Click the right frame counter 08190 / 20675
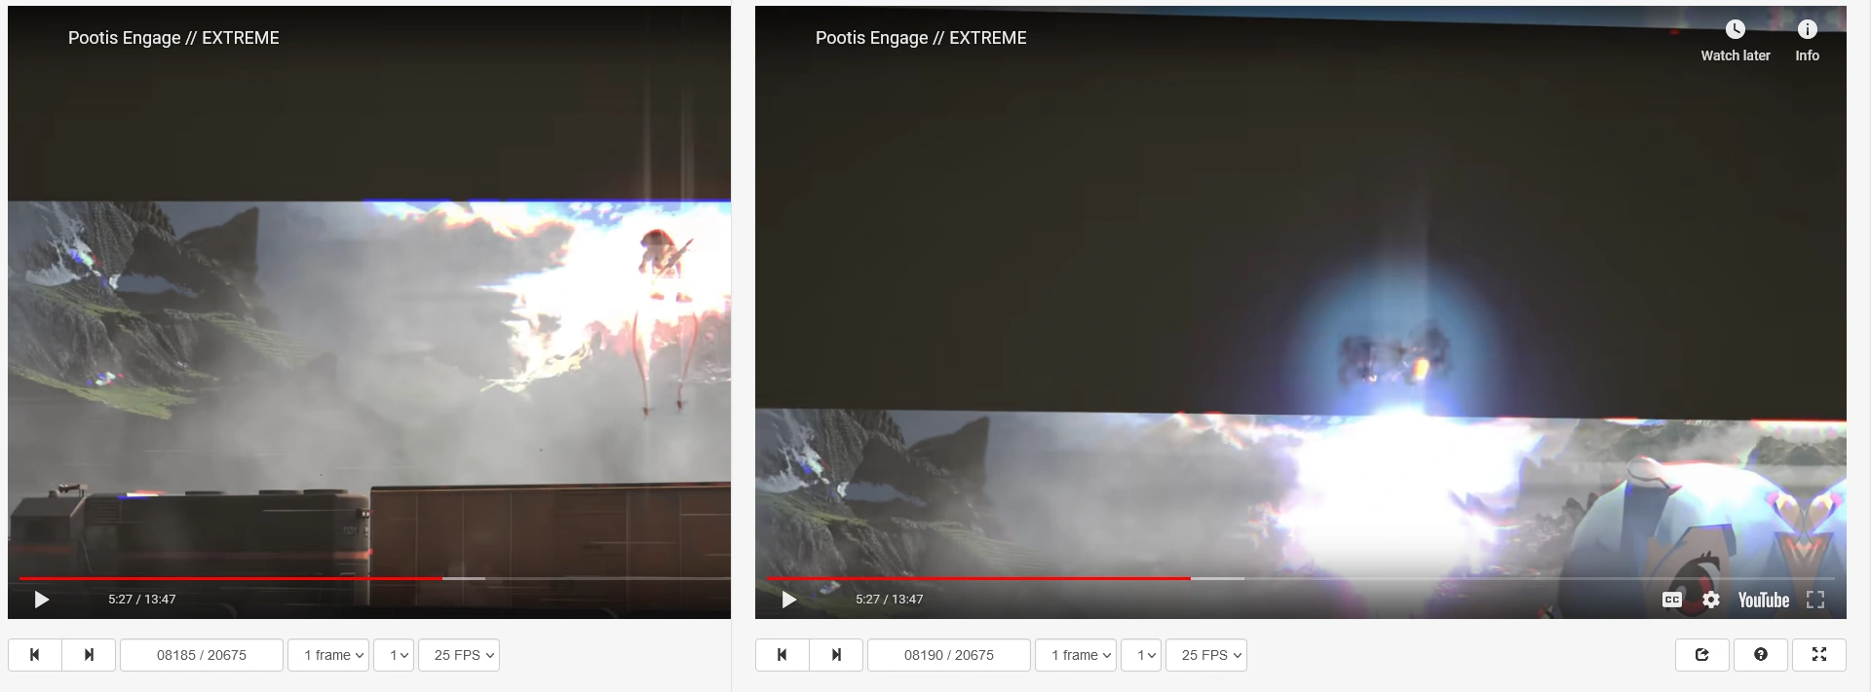 [x=949, y=655]
